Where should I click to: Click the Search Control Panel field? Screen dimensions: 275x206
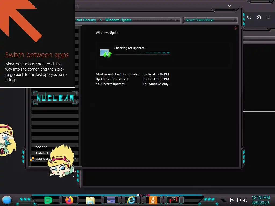tap(211, 20)
